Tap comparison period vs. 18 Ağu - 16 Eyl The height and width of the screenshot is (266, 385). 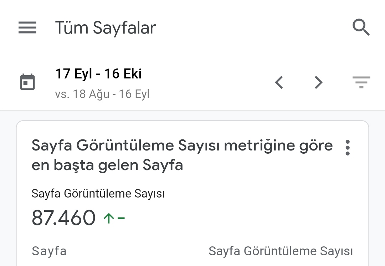[x=102, y=94]
